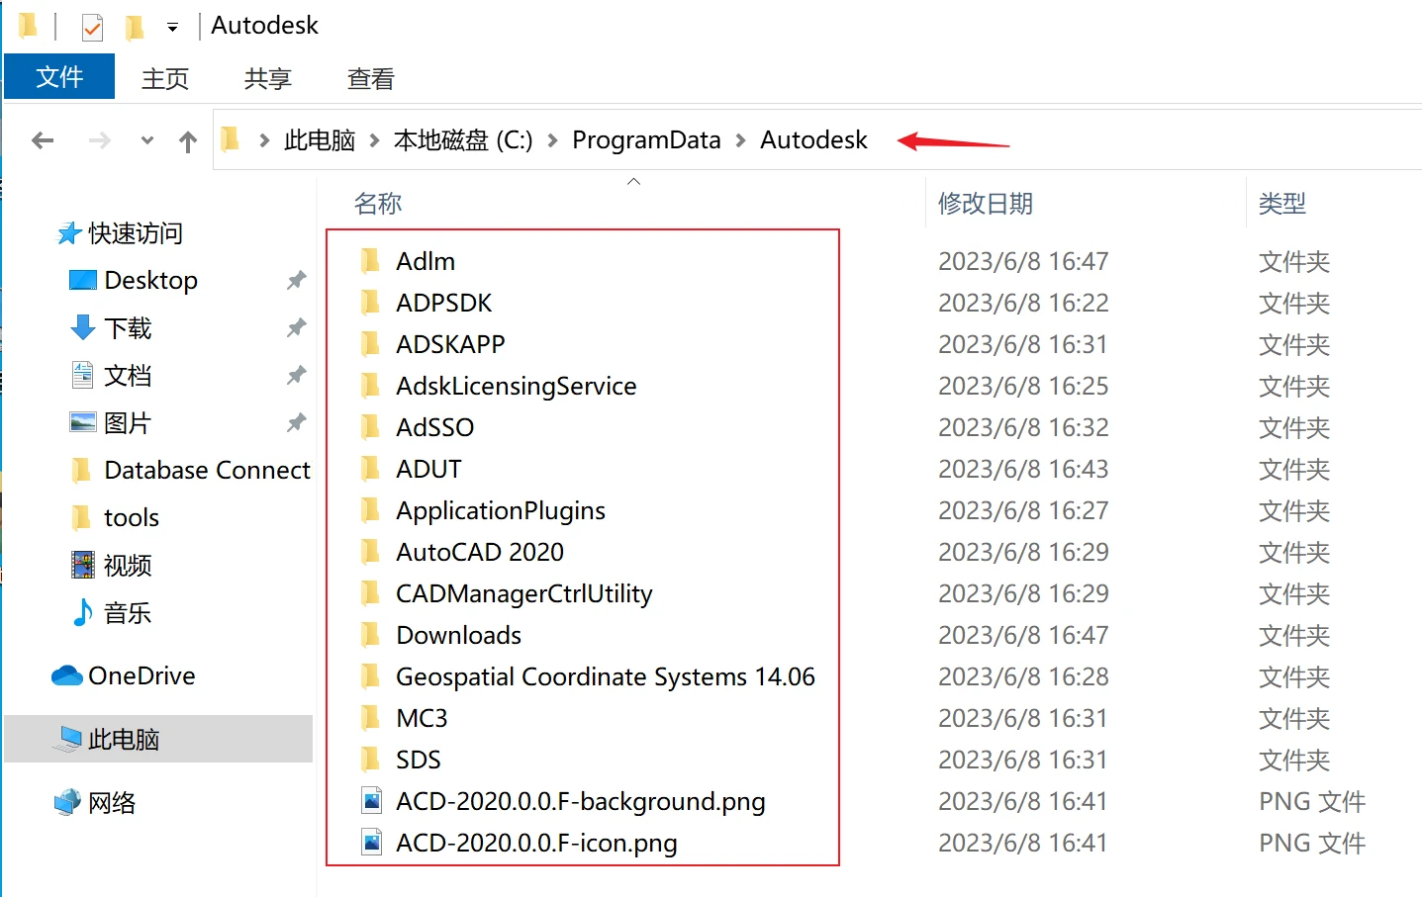Image resolution: width=1422 pixels, height=897 pixels.
Task: Click the Downloads folder icon
Action: point(371,635)
